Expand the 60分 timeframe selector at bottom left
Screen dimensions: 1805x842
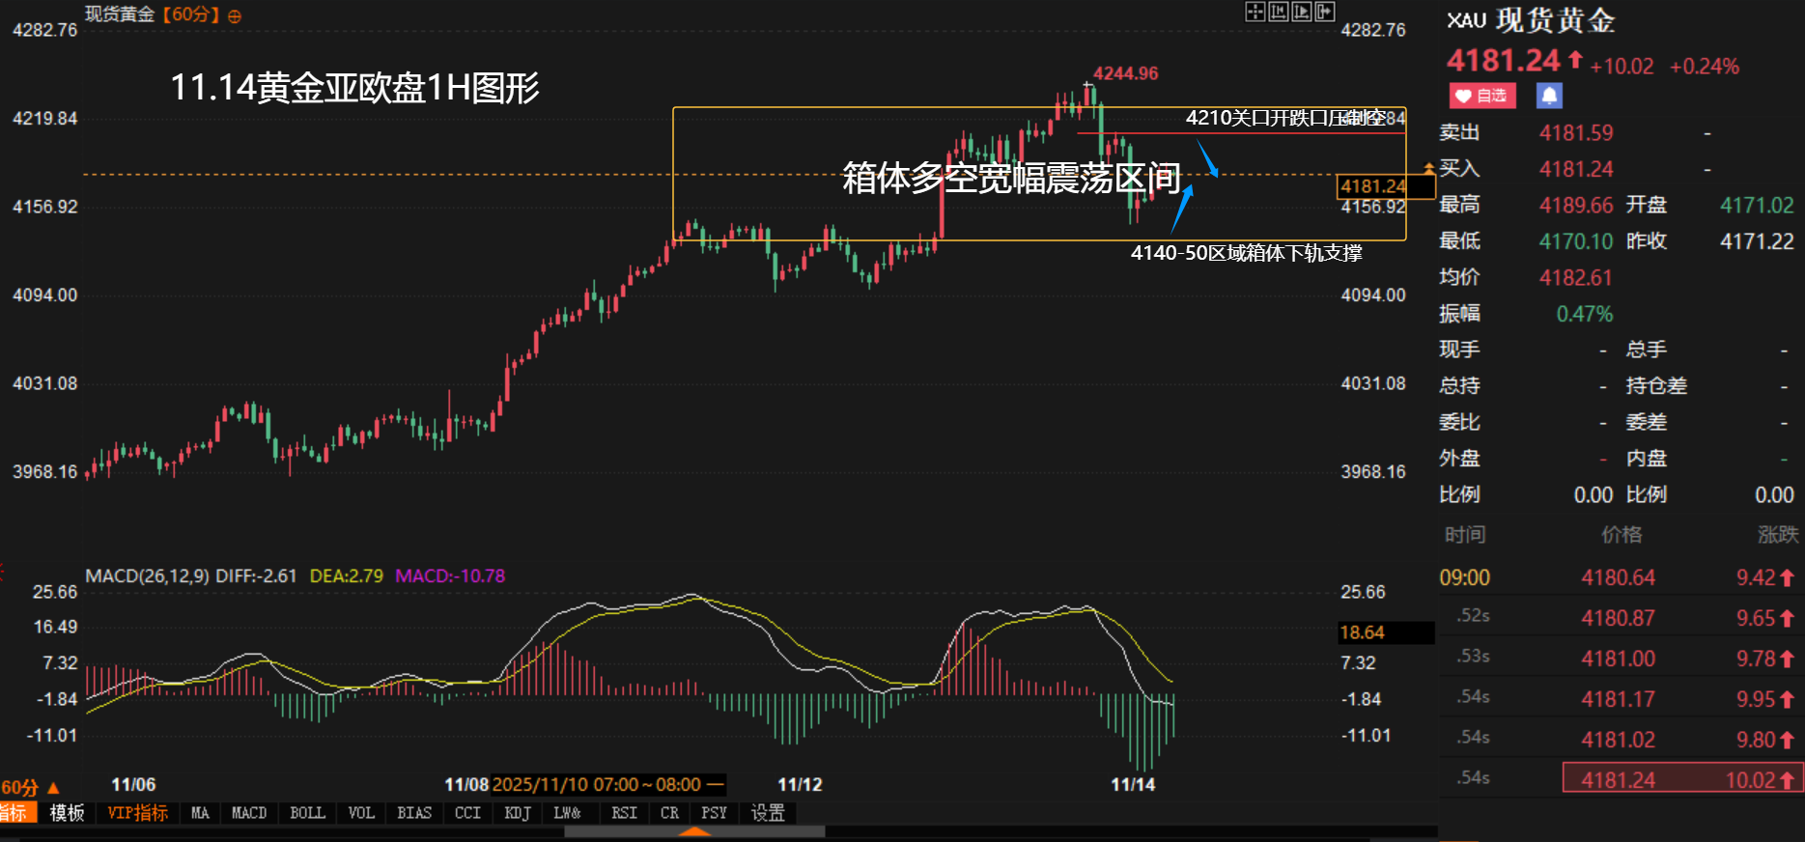(x=30, y=788)
